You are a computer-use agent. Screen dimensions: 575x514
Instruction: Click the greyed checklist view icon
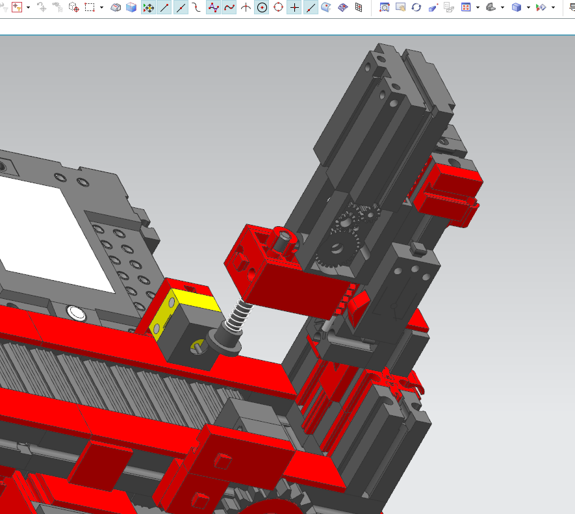click(449, 7)
